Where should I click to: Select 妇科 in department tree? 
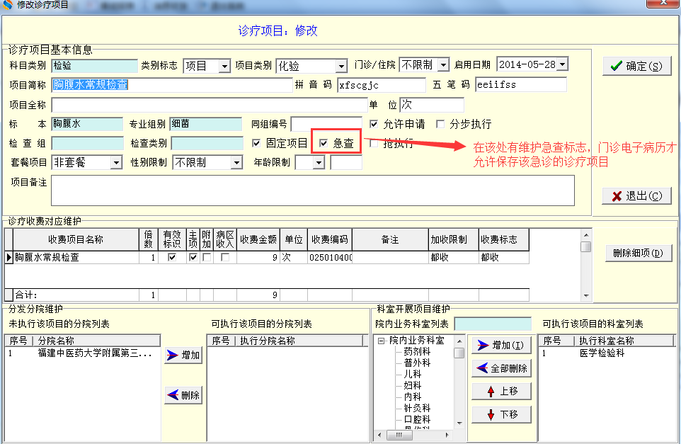413,385
